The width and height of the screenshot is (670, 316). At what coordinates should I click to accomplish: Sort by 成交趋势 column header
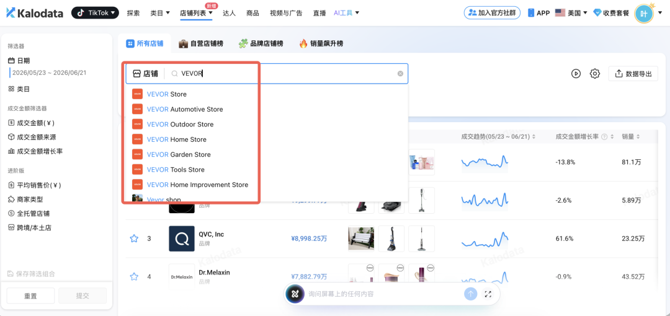tap(498, 137)
